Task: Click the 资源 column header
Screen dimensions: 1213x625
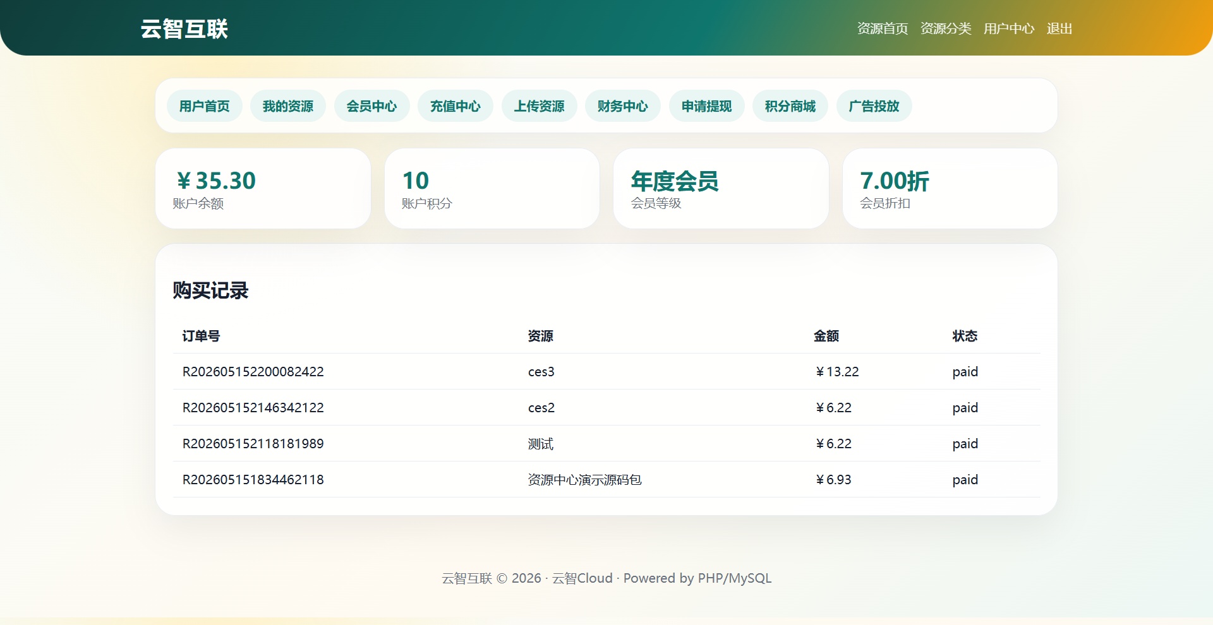Action: pyautogui.click(x=541, y=336)
